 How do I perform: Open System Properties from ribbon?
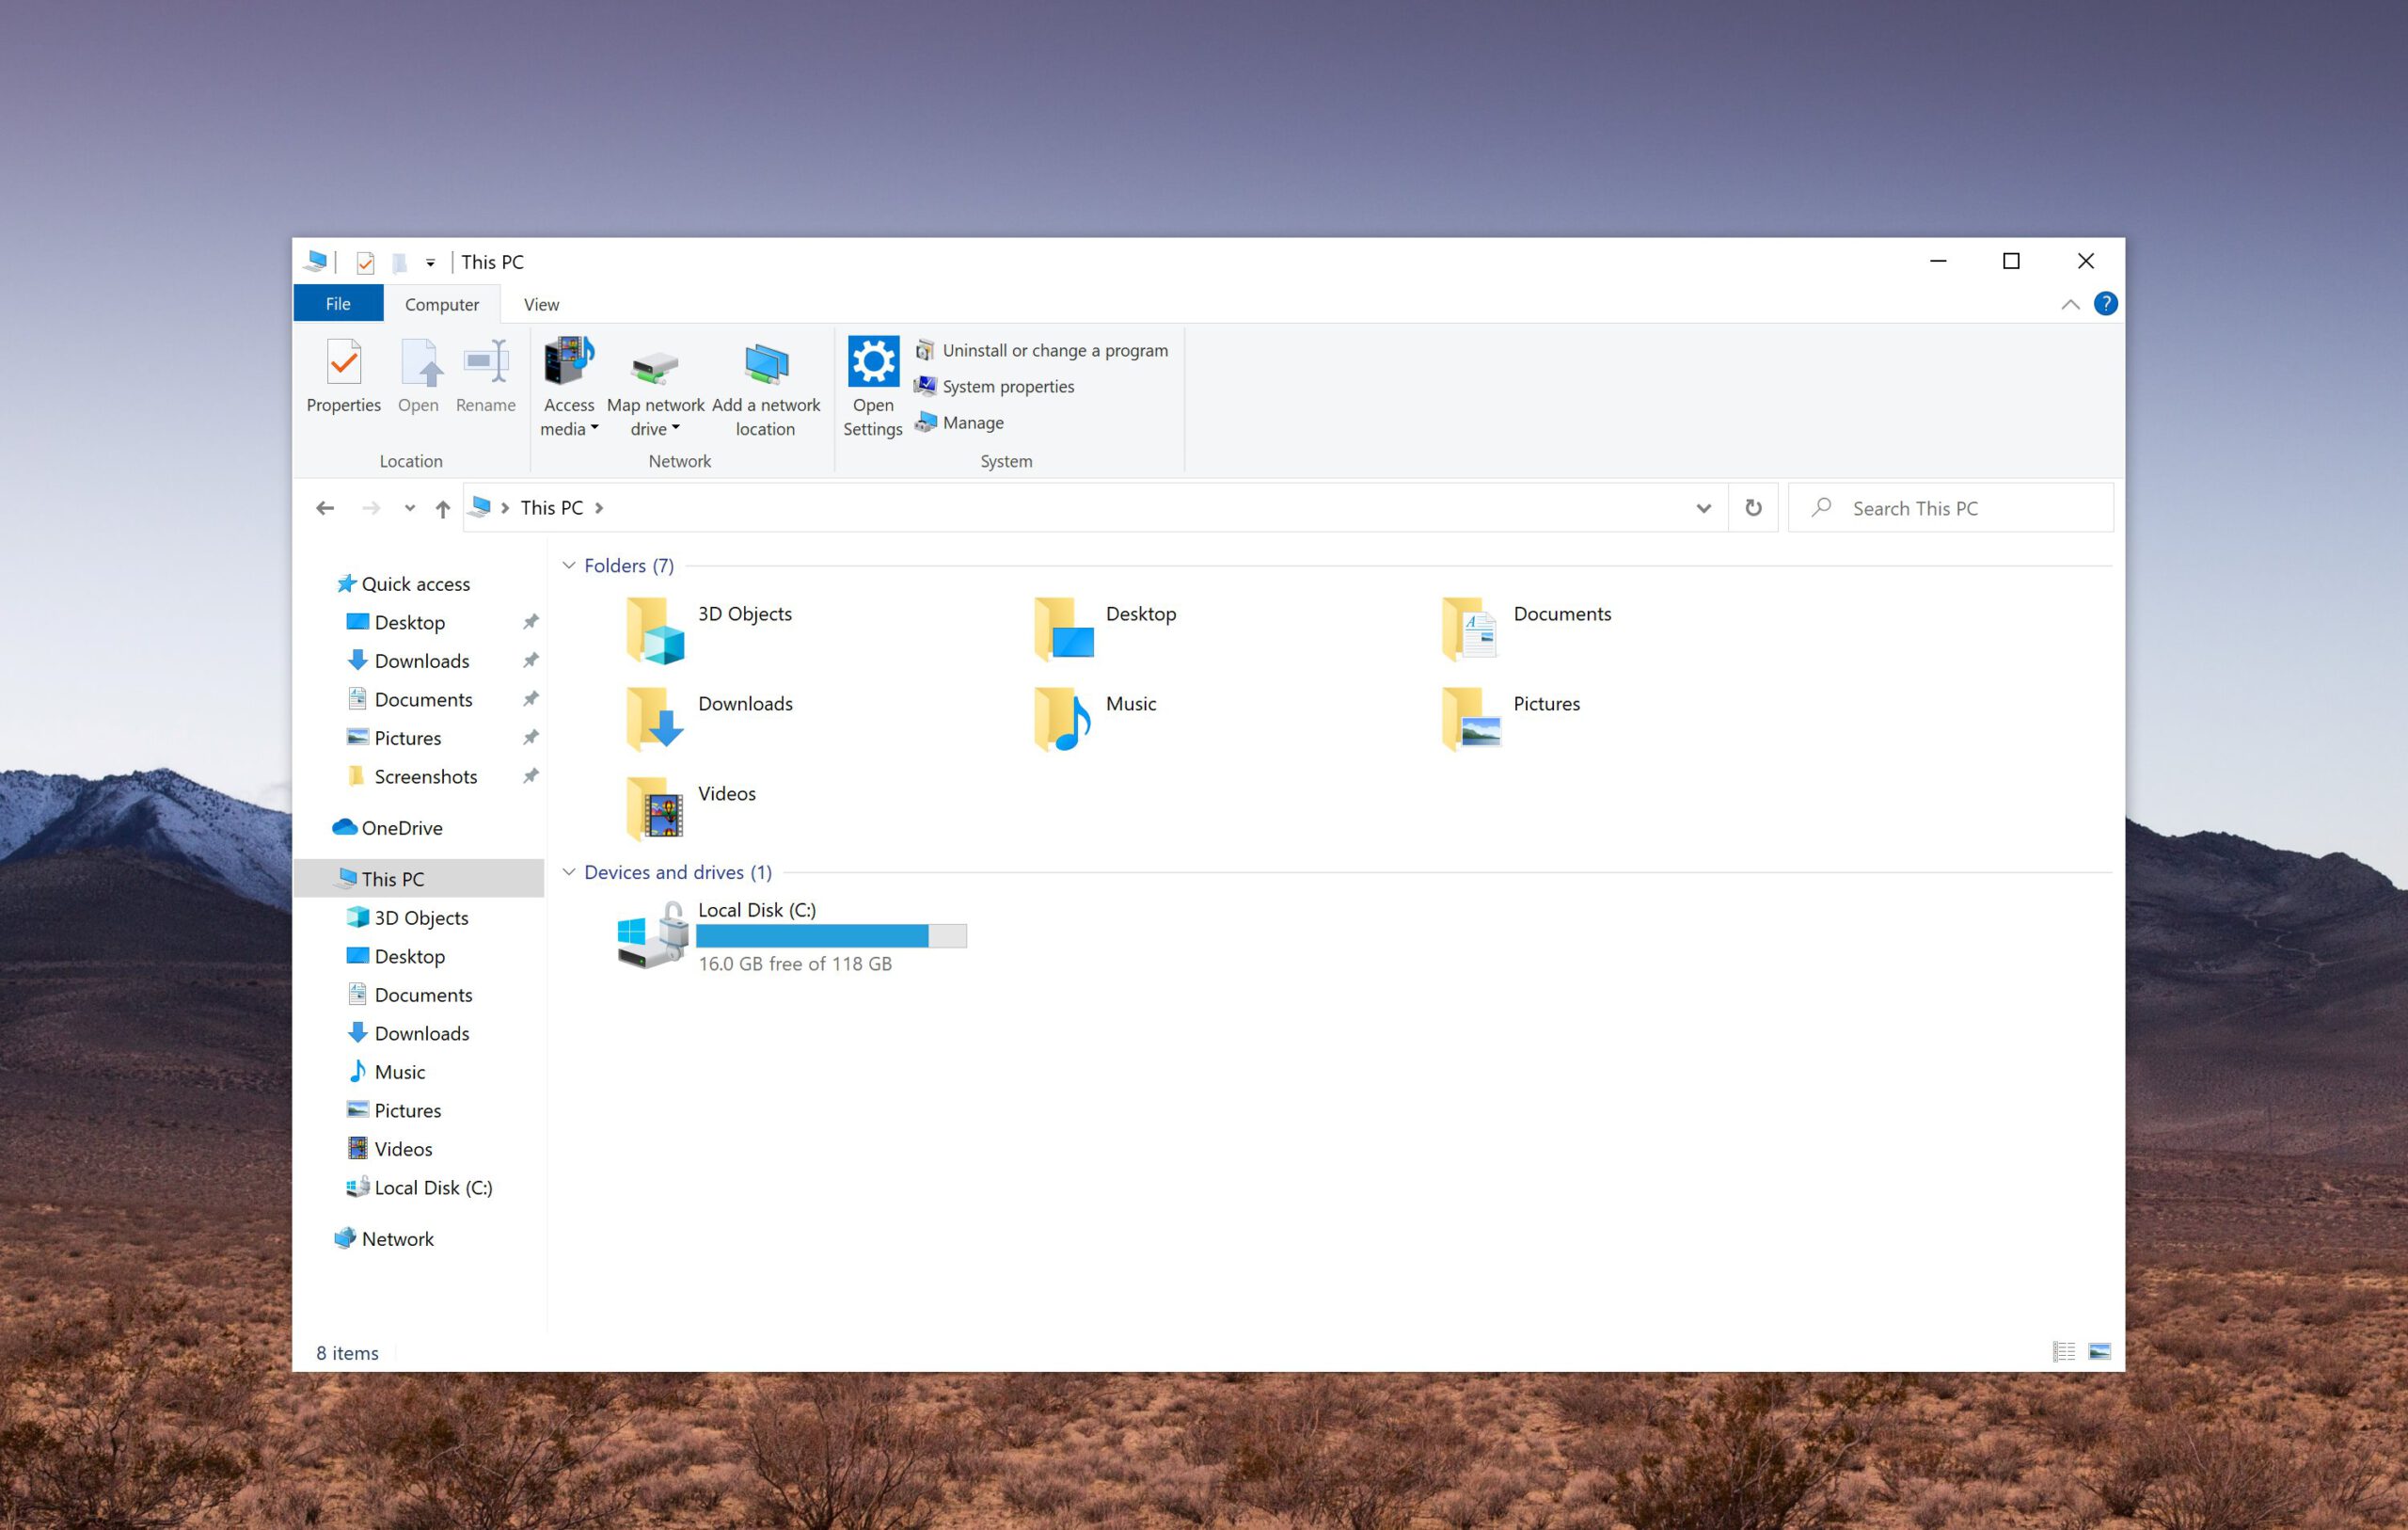pyautogui.click(x=1007, y=387)
